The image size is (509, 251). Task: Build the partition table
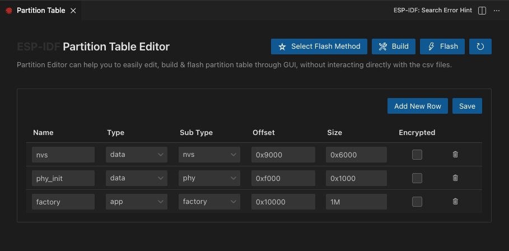pos(394,47)
